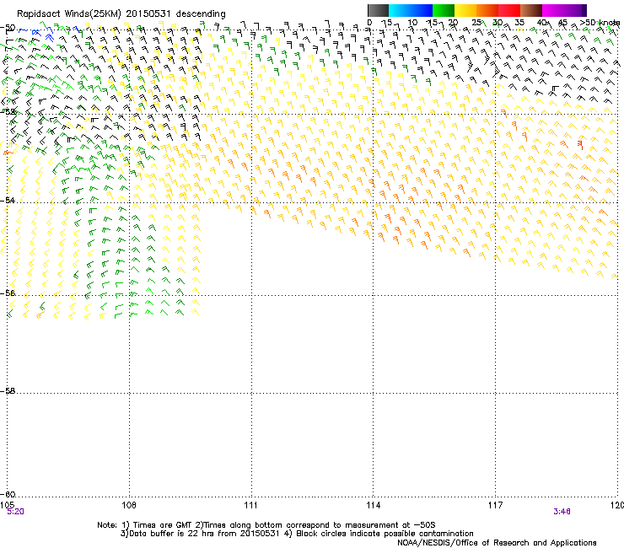Click the NOAA/NESDIS Office of Research credit
This screenshot has height=548, width=624.
(497, 543)
